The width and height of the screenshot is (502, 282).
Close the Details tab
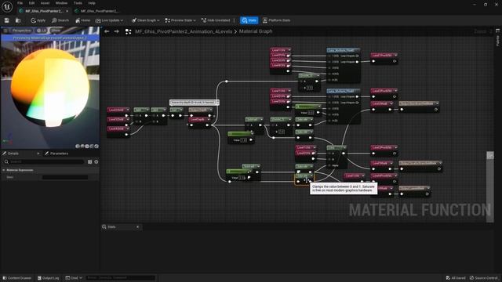[x=38, y=154]
